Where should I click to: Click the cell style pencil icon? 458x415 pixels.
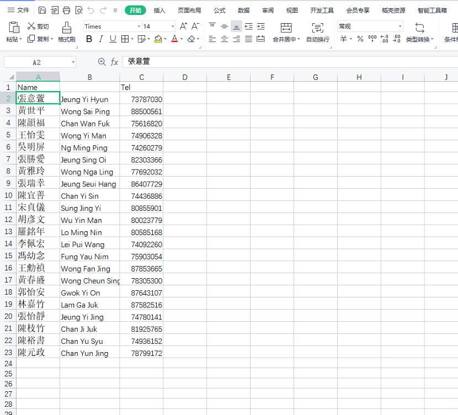[141, 39]
